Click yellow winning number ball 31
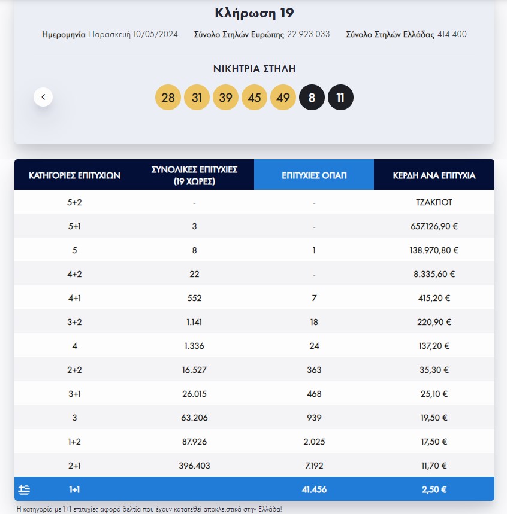Viewport: 507px width, 514px height. [197, 98]
